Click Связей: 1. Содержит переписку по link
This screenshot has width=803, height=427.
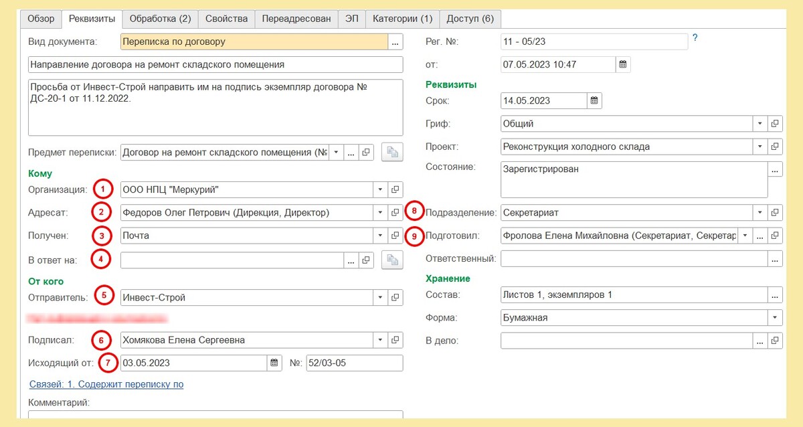click(x=106, y=384)
